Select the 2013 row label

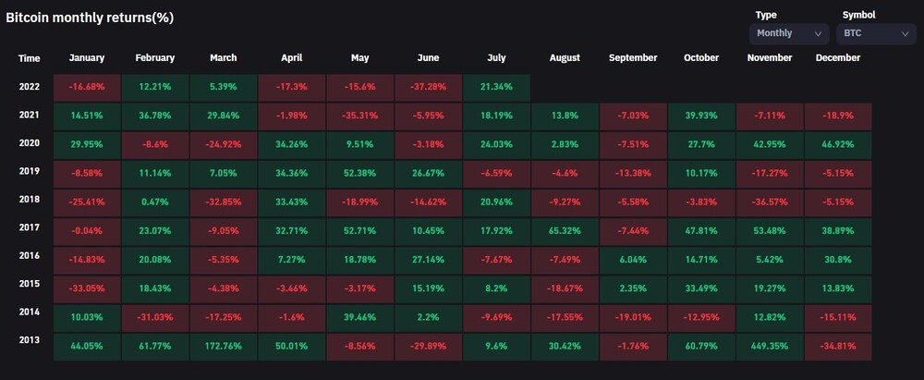(x=29, y=340)
